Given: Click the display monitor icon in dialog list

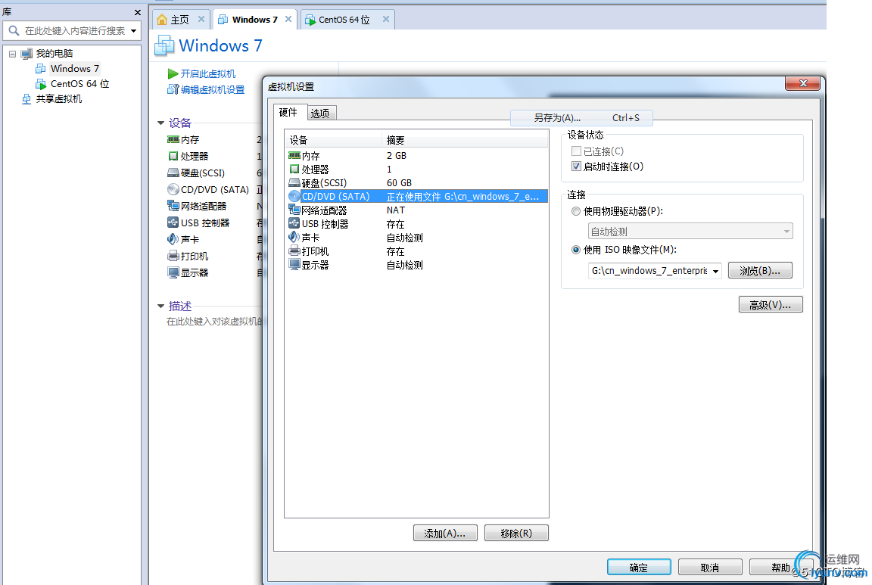Looking at the screenshot, I should tap(294, 264).
